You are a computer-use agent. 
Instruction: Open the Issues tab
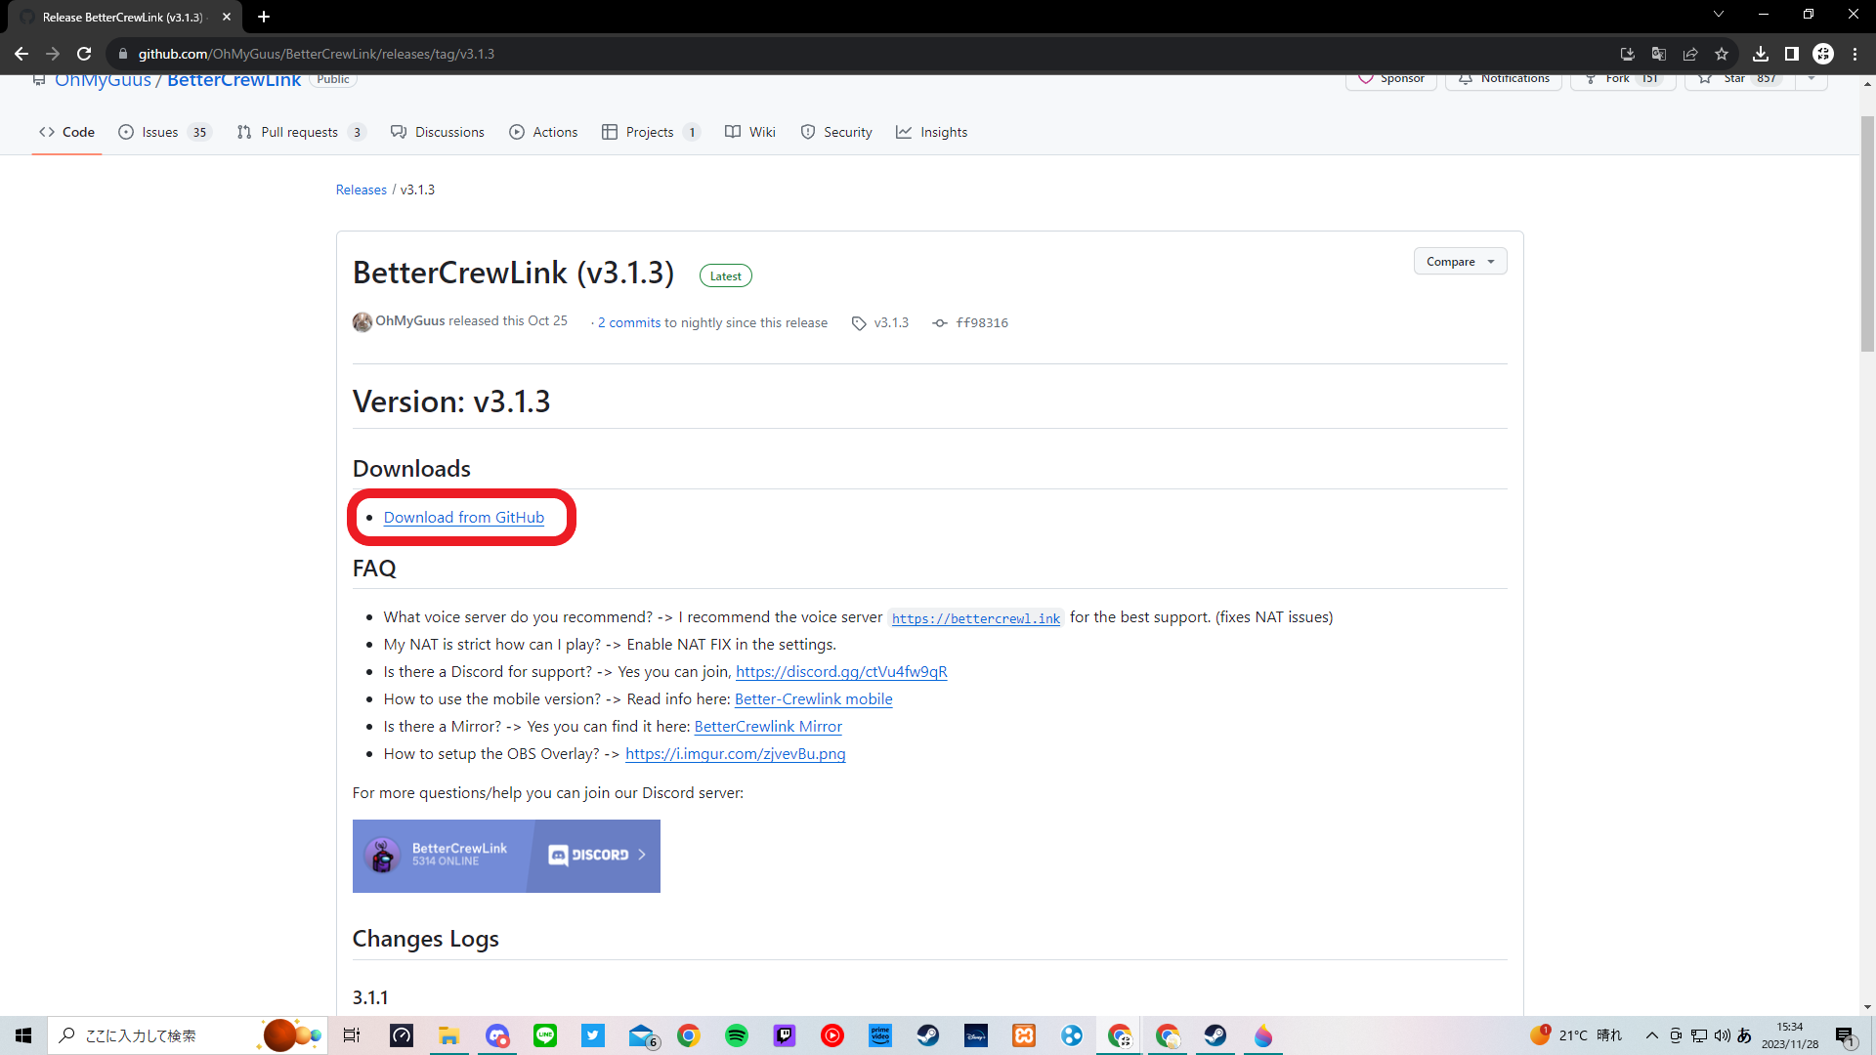tap(161, 132)
